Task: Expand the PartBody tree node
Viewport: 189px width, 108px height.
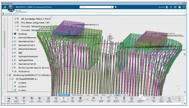Action: click(x=12, y=34)
